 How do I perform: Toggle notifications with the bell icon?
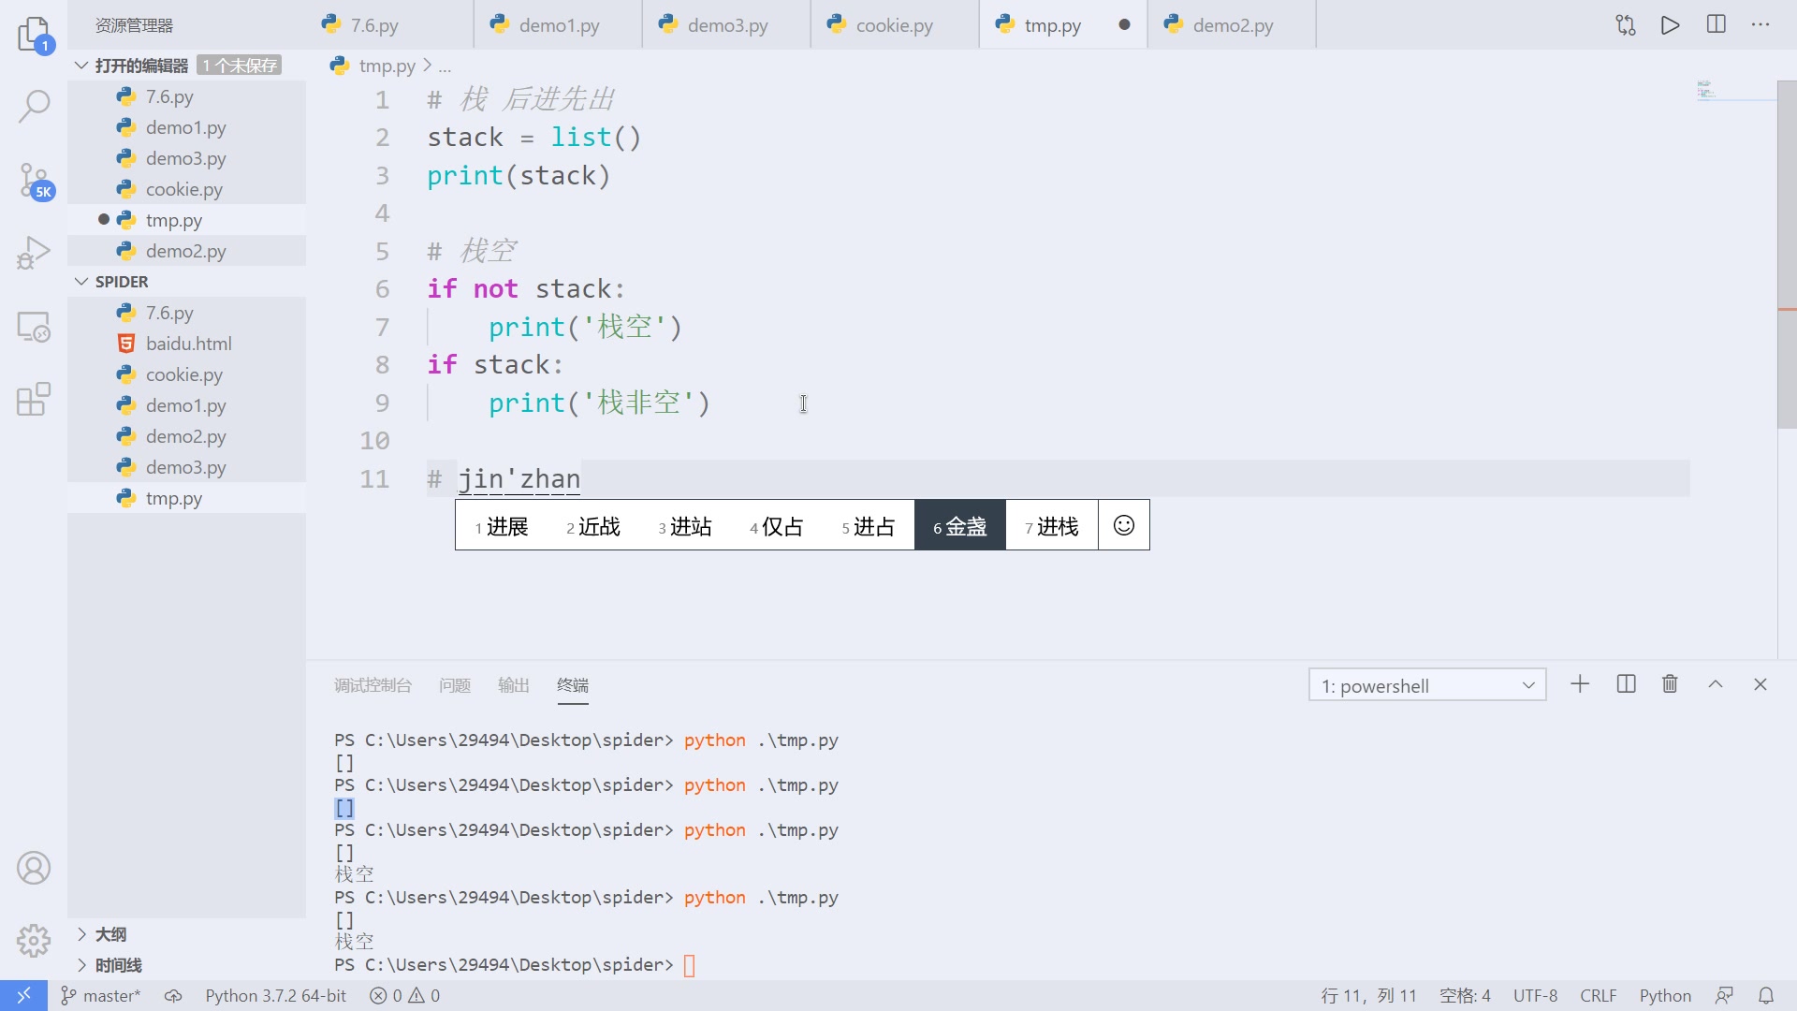[1767, 995]
